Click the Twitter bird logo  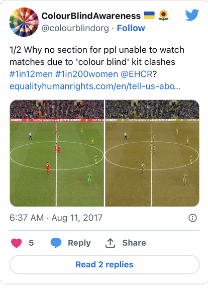[192, 15]
